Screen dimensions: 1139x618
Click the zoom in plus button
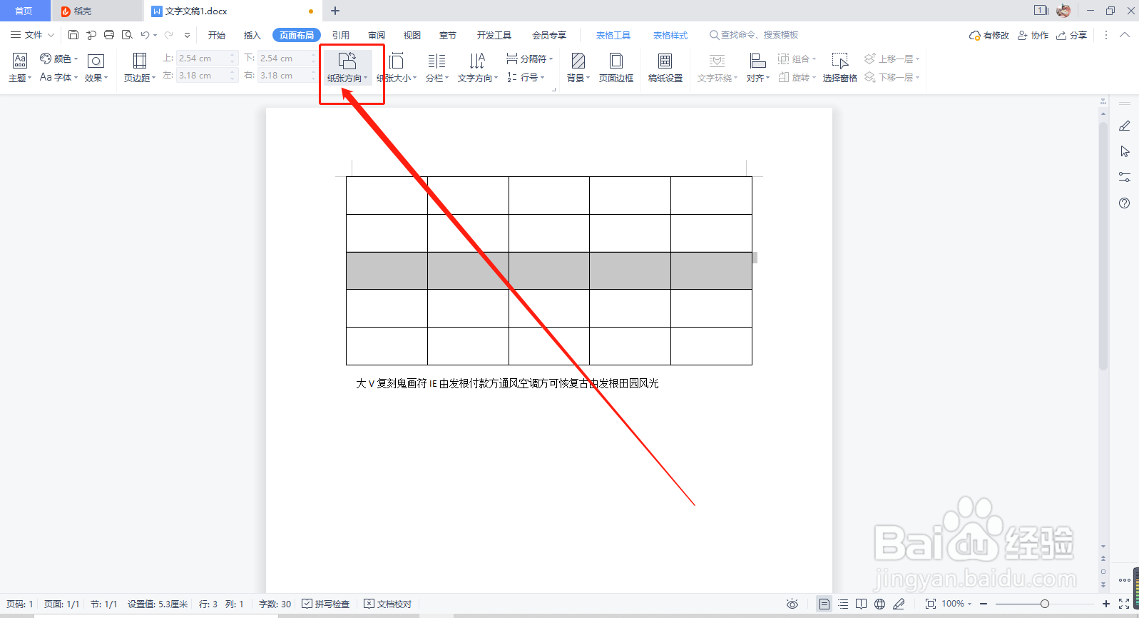click(x=1106, y=604)
